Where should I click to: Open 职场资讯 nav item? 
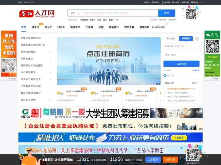[75, 27]
